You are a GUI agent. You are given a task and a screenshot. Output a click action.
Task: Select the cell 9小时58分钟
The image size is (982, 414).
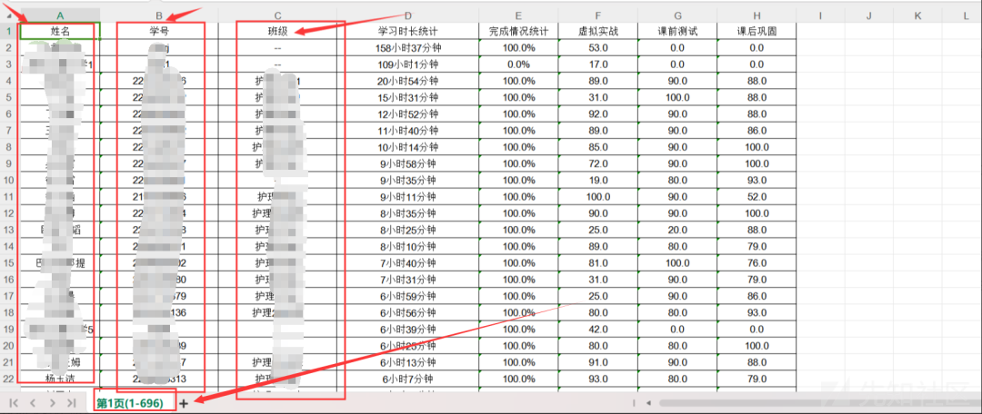pyautogui.click(x=407, y=163)
